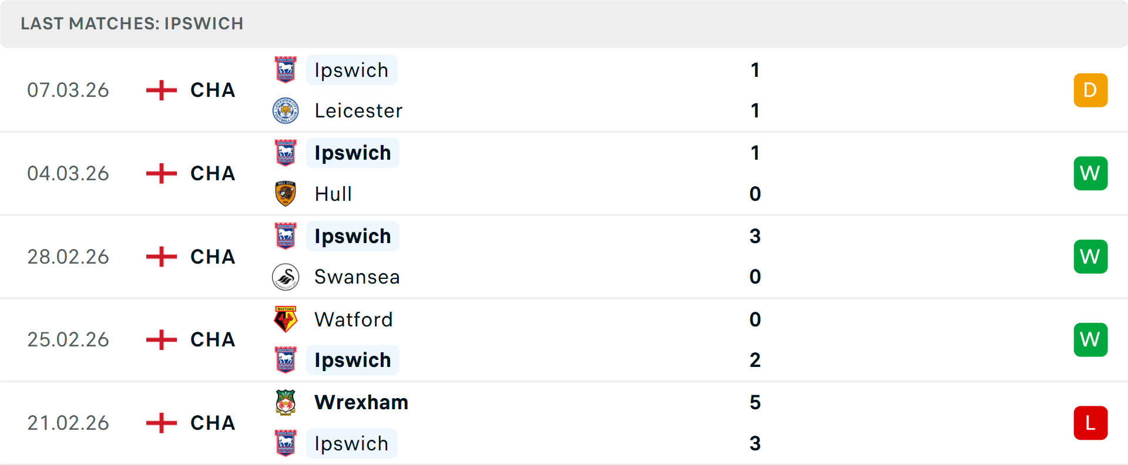Open the Hull City tiger crest
Screen dimensions: 1128x465
click(286, 194)
